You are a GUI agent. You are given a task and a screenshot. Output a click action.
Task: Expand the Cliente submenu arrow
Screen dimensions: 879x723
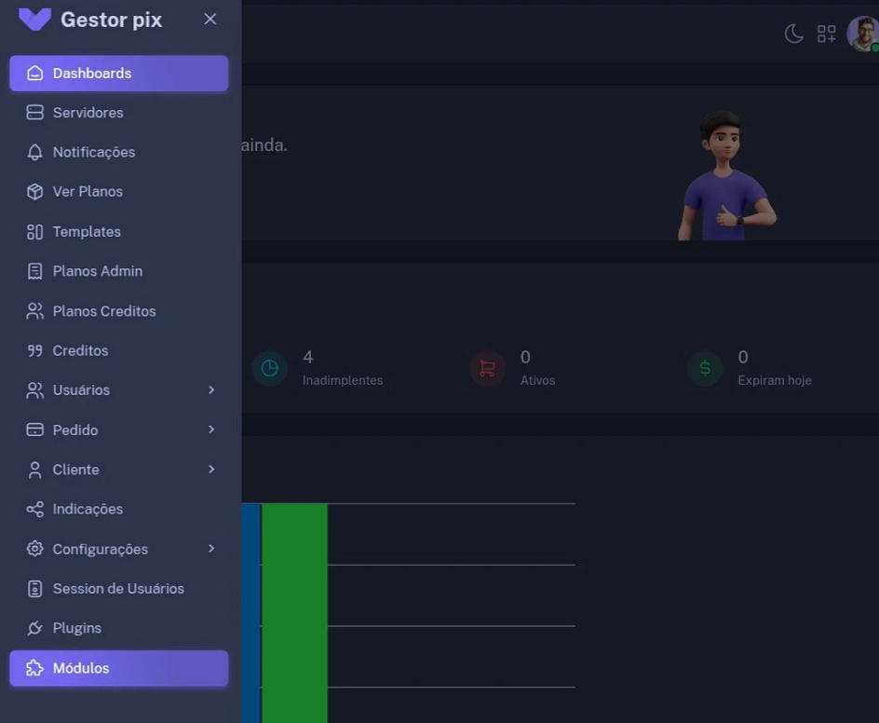211,470
